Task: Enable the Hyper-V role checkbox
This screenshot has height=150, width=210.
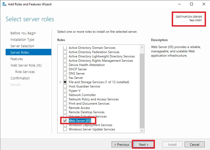Action: pos(65,91)
